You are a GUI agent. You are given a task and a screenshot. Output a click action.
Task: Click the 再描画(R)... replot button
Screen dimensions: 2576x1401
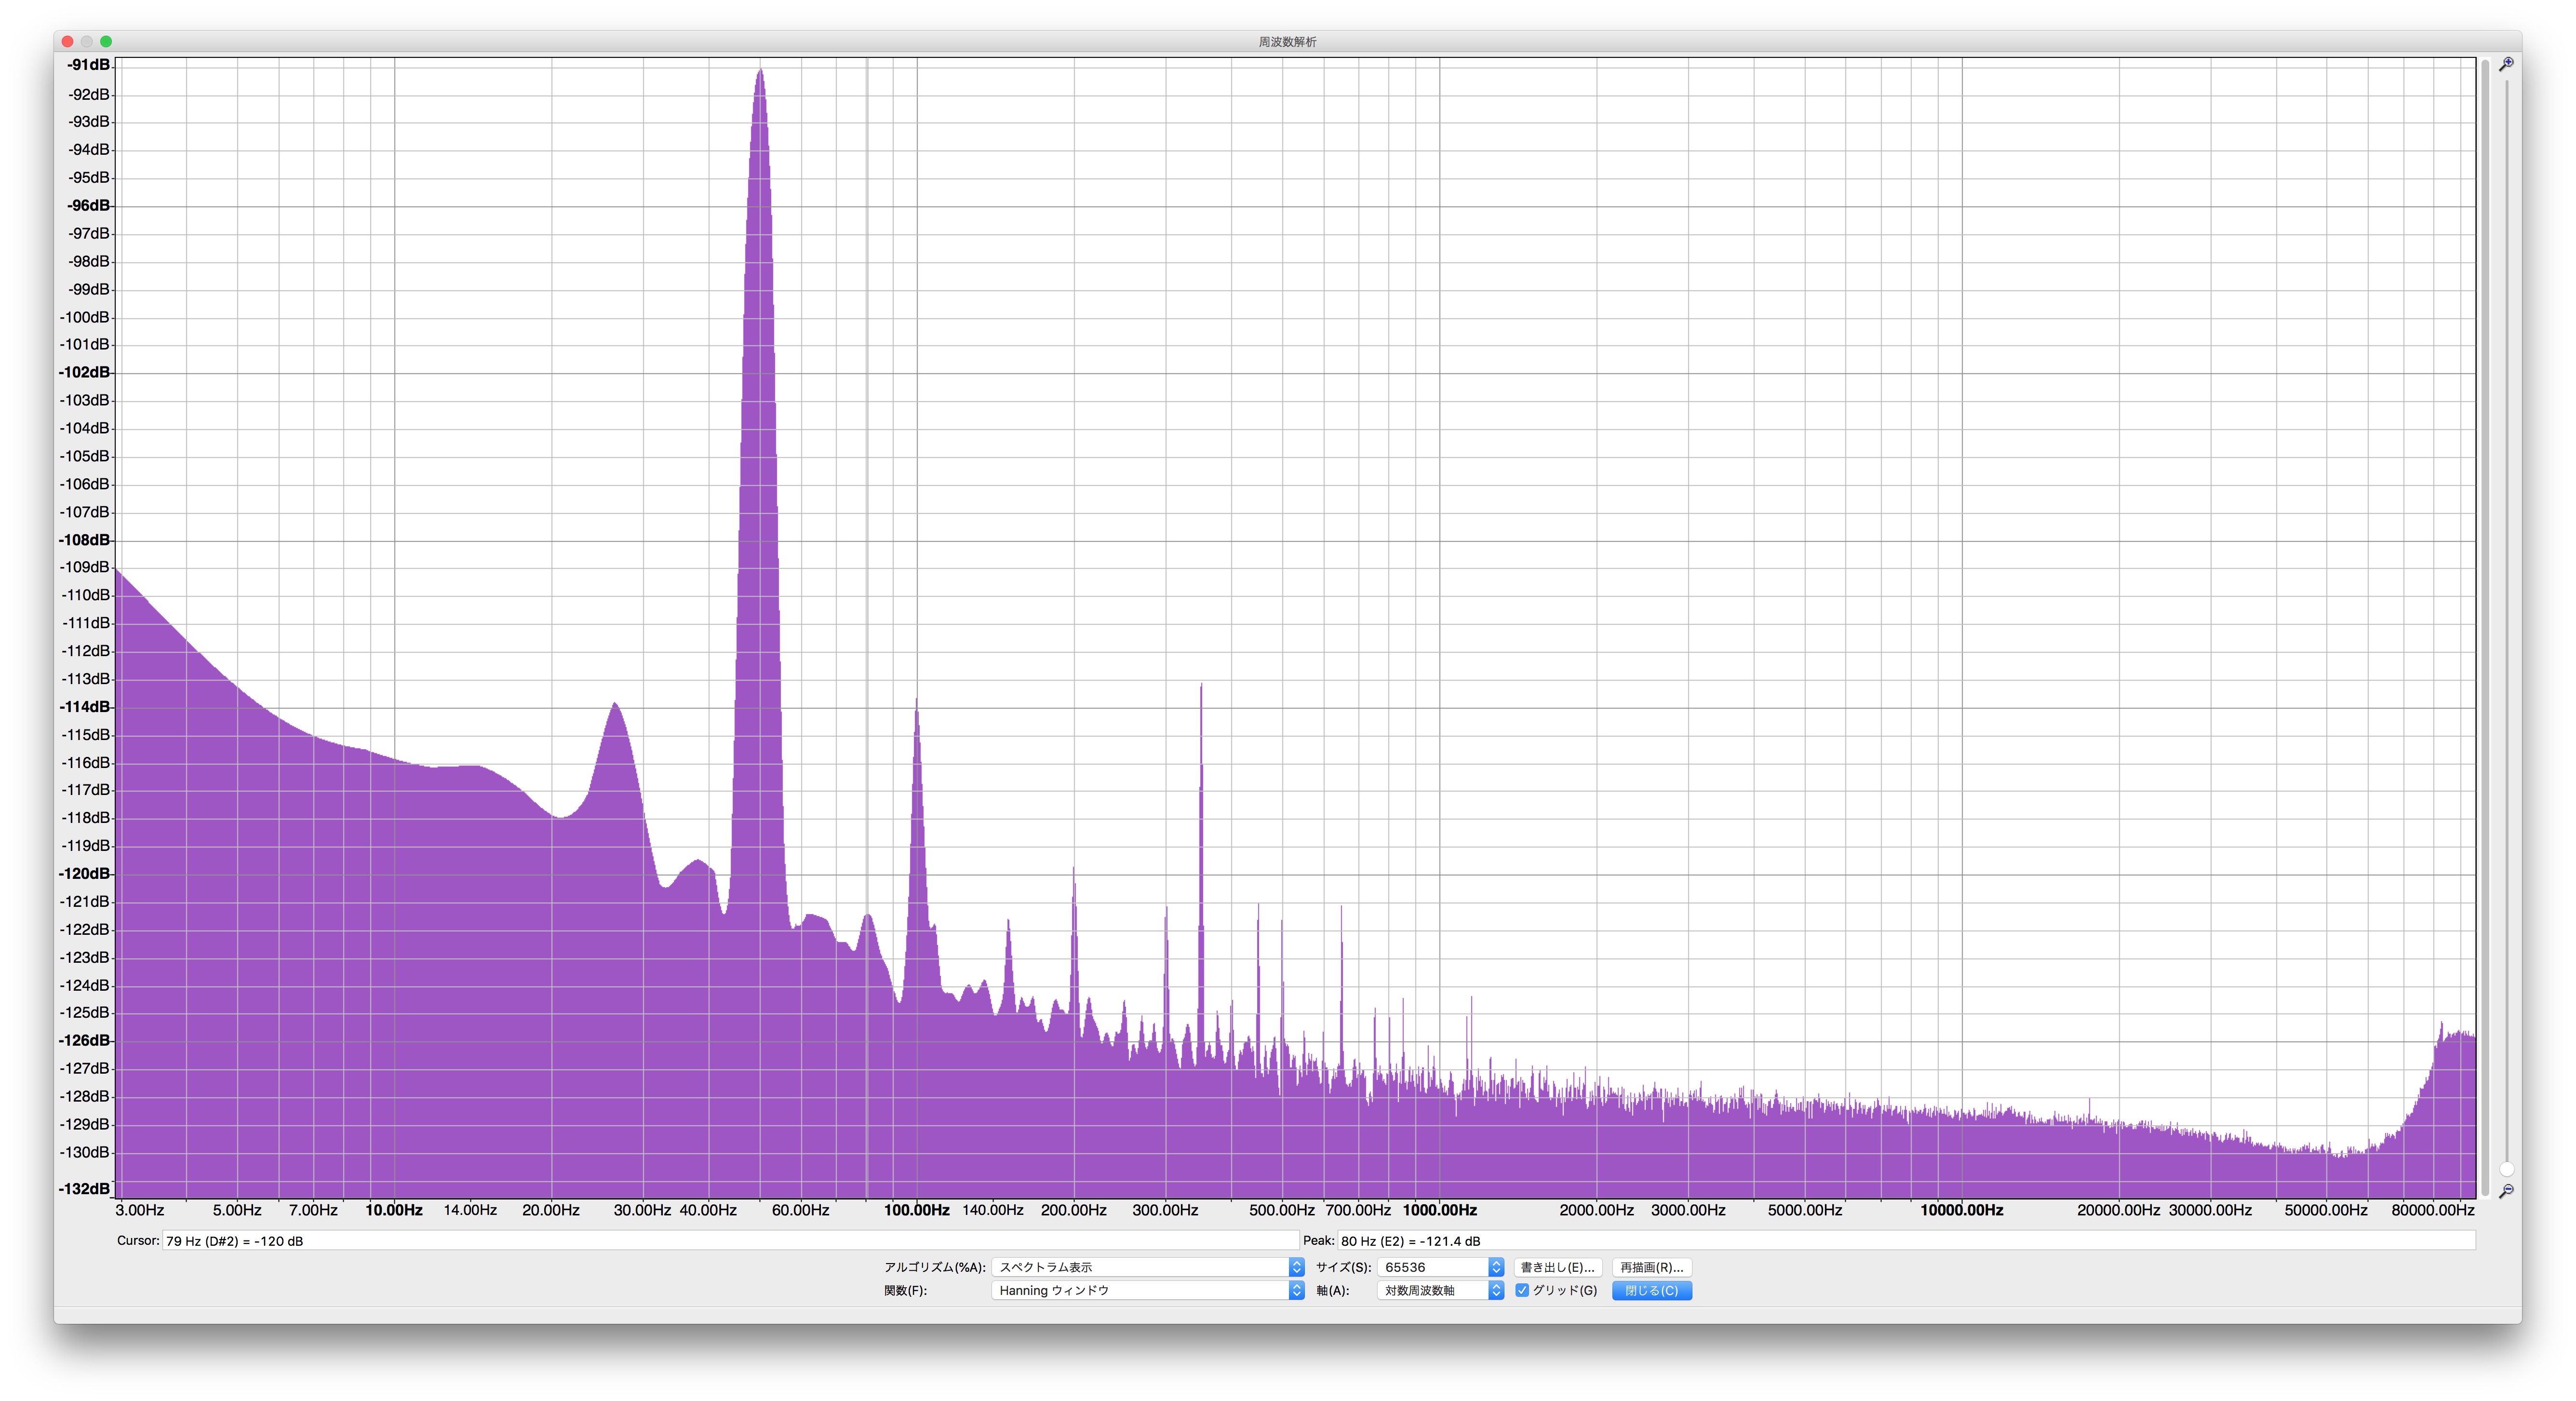click(1651, 1267)
